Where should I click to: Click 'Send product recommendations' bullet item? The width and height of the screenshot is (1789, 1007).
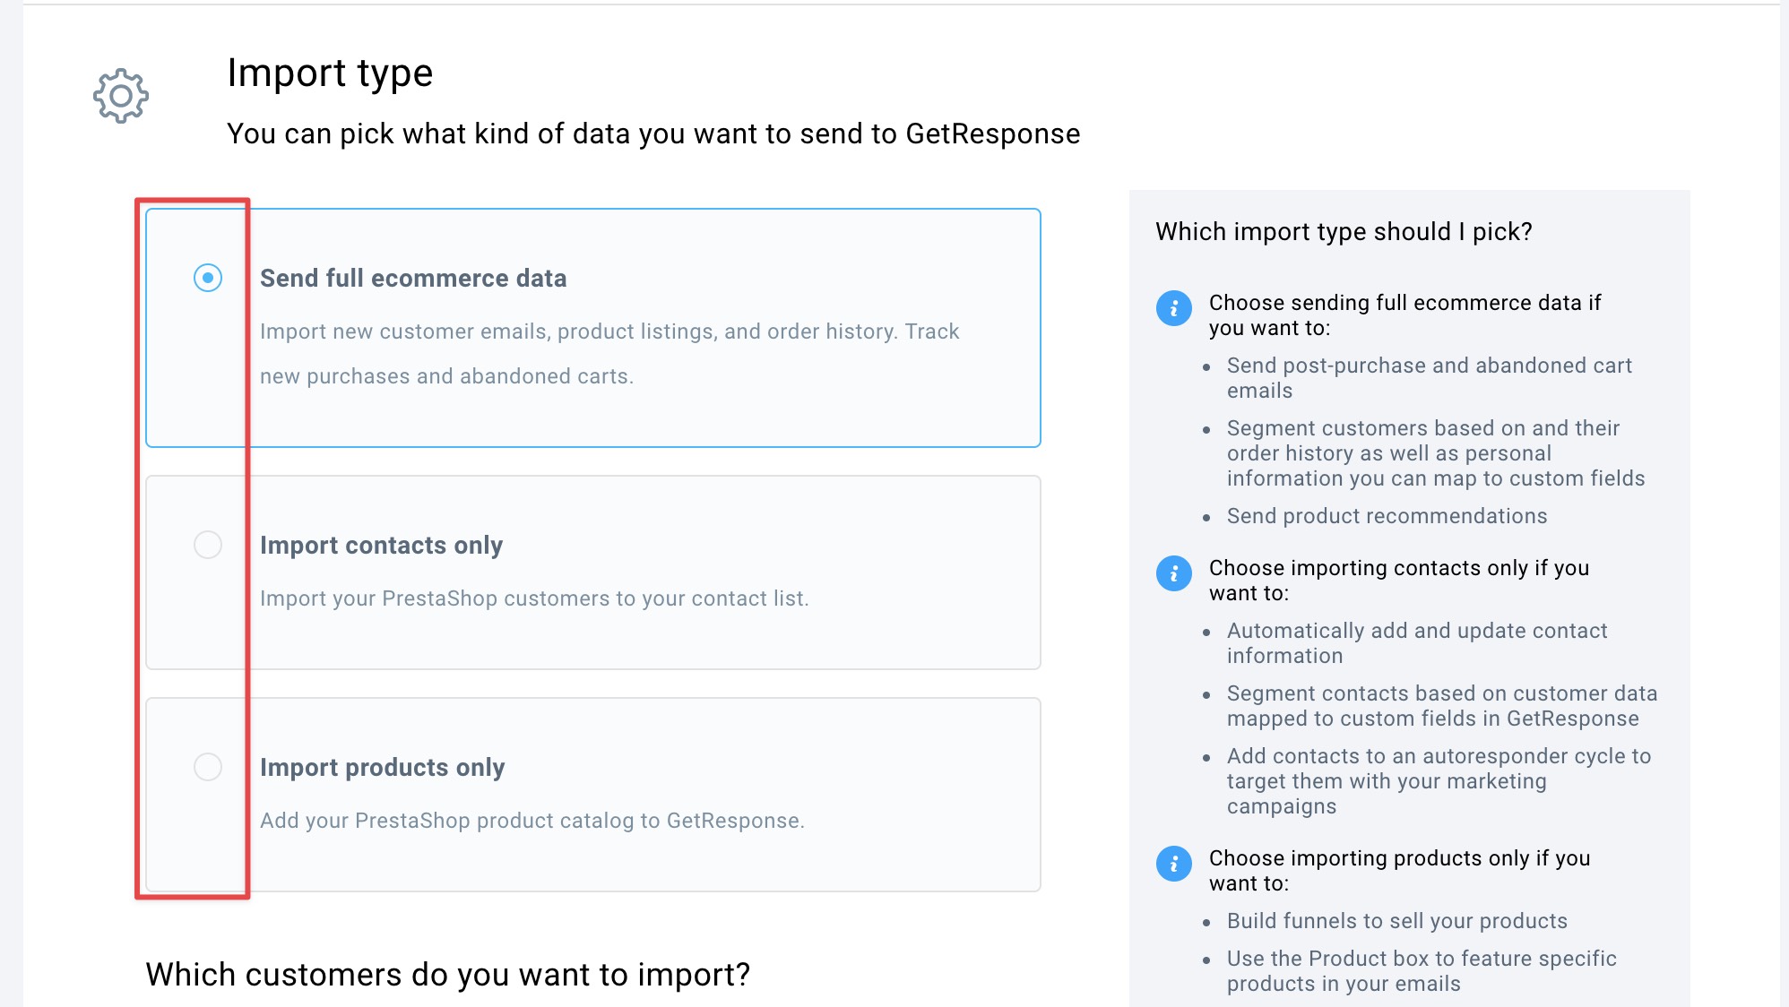(x=1387, y=516)
